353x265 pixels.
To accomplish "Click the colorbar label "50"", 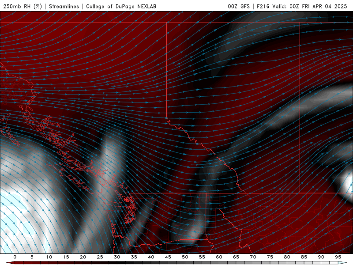I will (185, 257).
